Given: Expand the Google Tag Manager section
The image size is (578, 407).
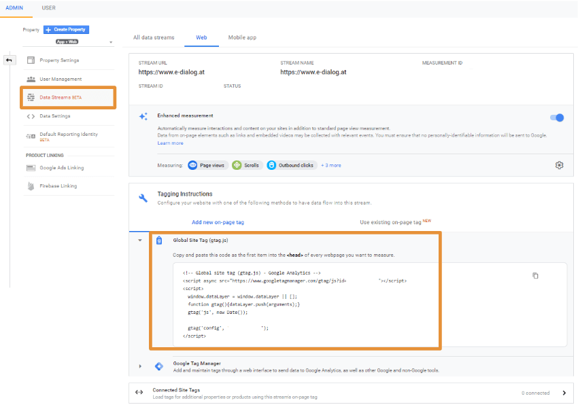Looking at the screenshot, I should coord(140,366).
